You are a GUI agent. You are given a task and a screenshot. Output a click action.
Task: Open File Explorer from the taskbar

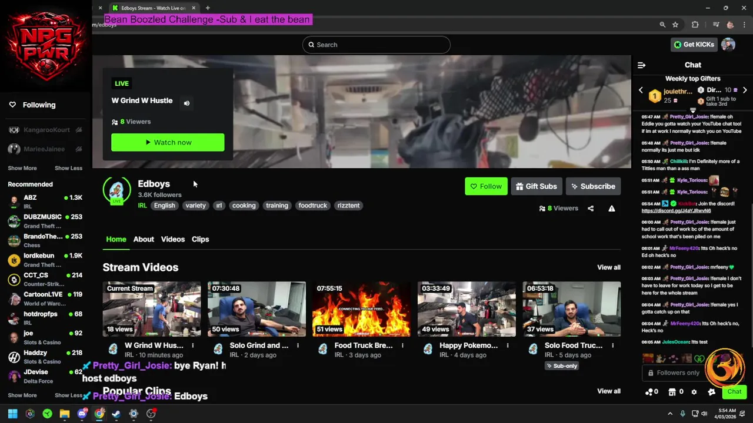coord(65,414)
